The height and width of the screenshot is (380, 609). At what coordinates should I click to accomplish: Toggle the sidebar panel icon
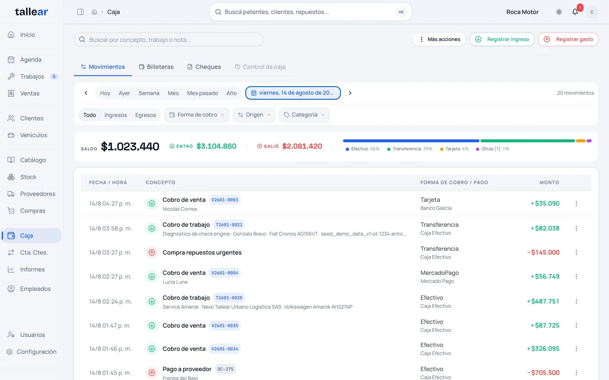point(80,12)
